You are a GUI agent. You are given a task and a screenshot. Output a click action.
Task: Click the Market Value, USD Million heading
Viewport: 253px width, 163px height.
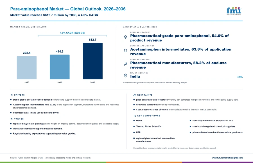(28, 27)
